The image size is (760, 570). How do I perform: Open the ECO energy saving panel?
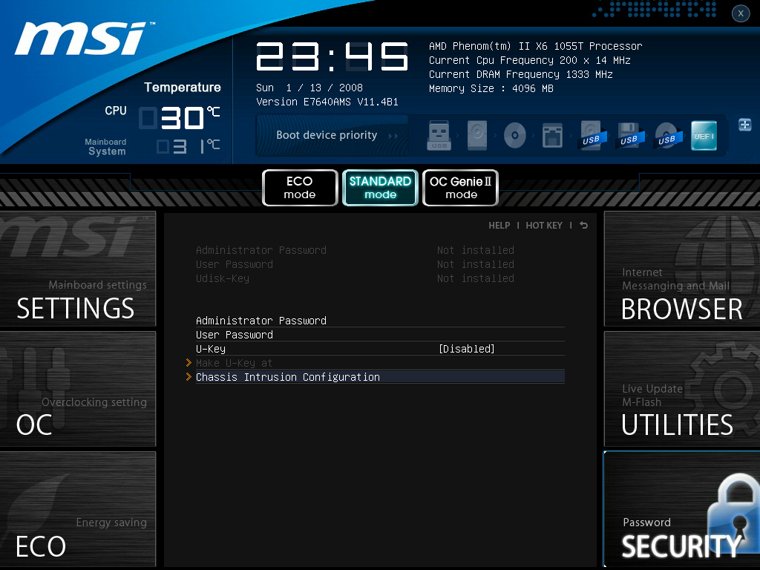(77, 509)
